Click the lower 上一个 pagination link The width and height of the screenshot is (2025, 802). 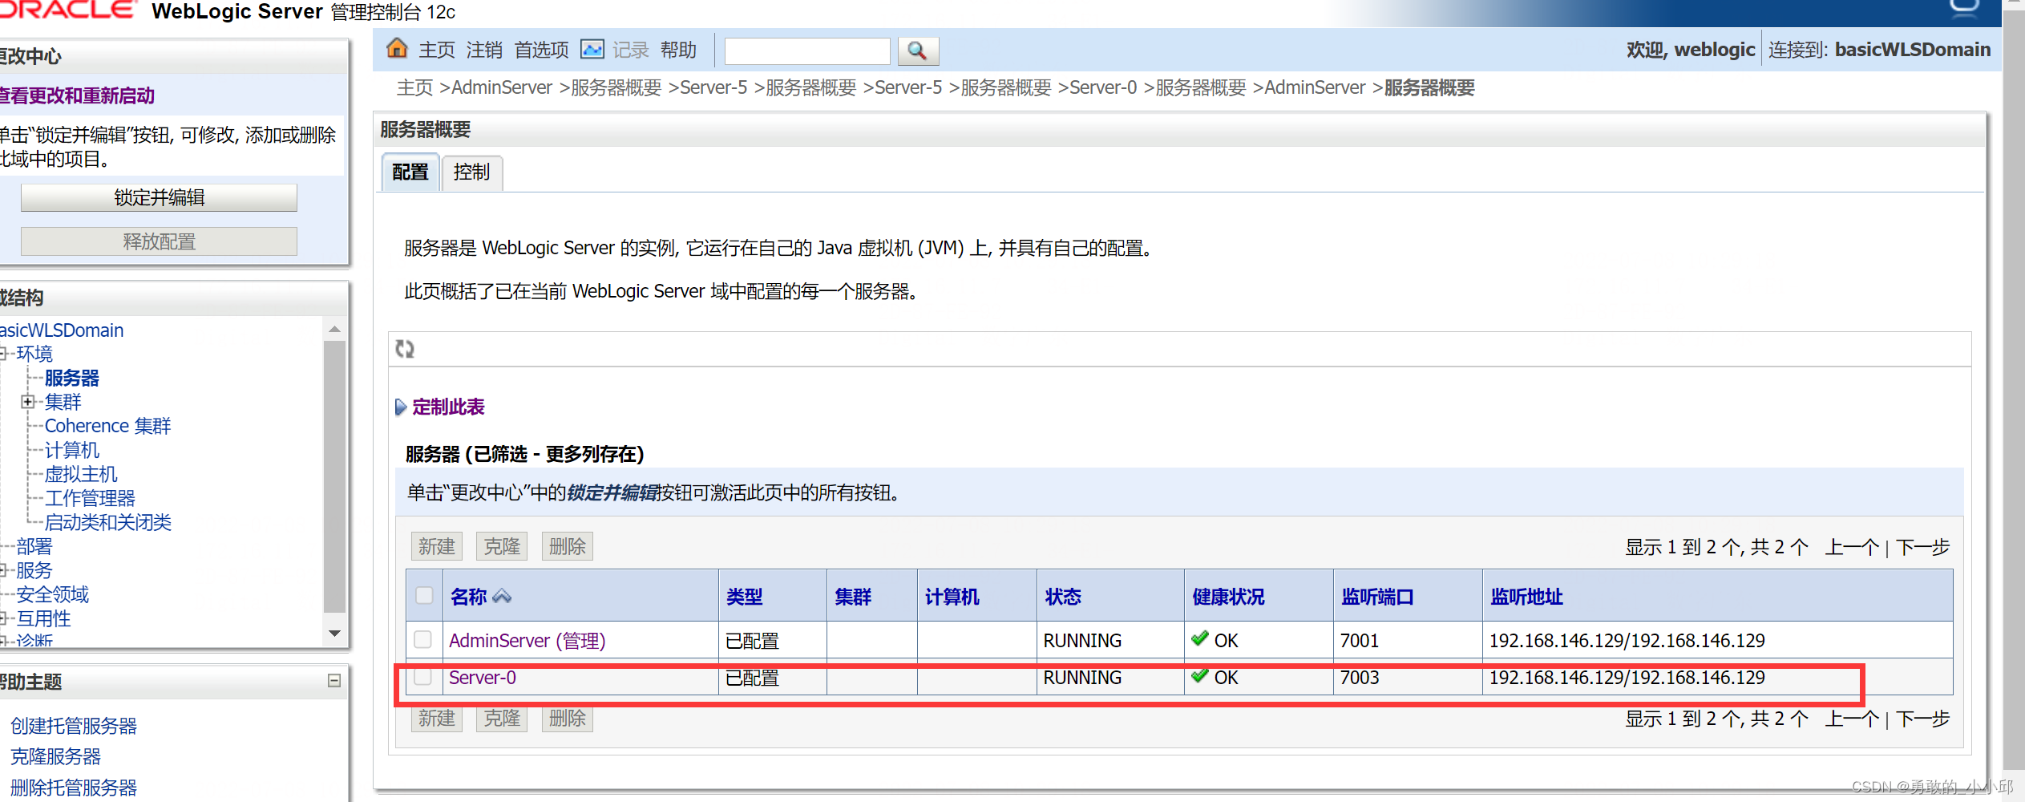(1852, 719)
